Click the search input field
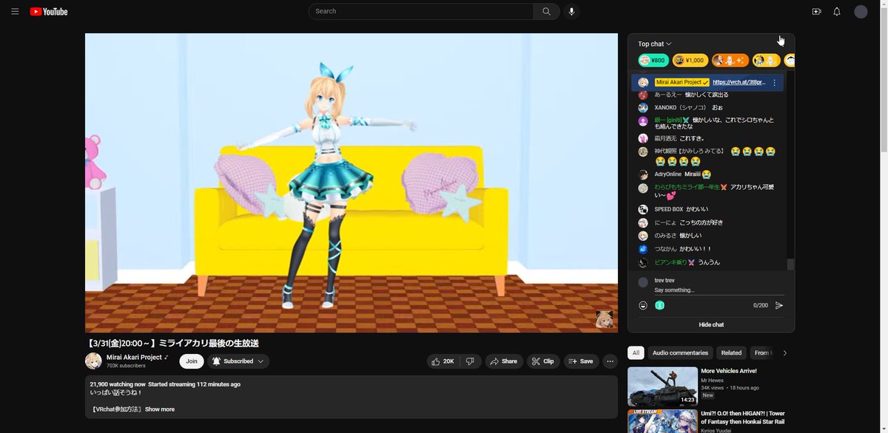Viewport: 888px width, 433px height. point(421,12)
